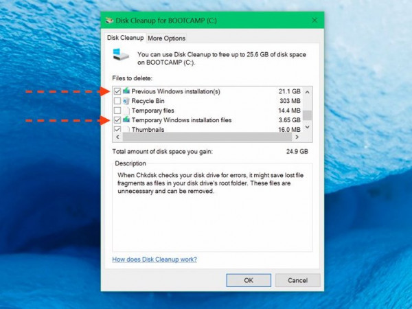
Task: Click the horizontal scroll left arrow
Action: [117, 137]
